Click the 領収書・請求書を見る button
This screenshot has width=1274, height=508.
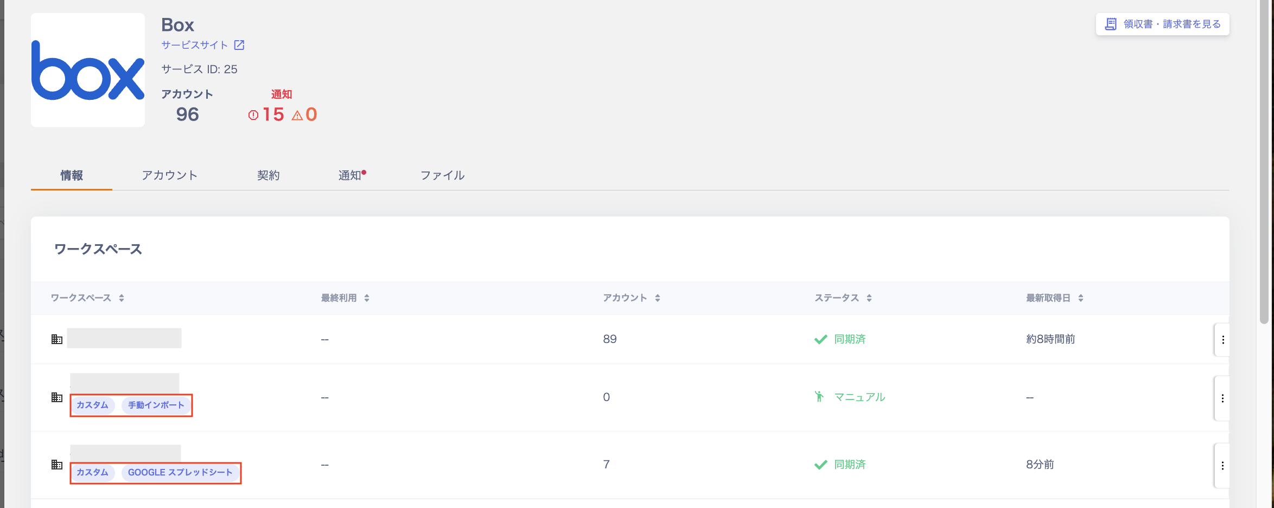point(1162,24)
